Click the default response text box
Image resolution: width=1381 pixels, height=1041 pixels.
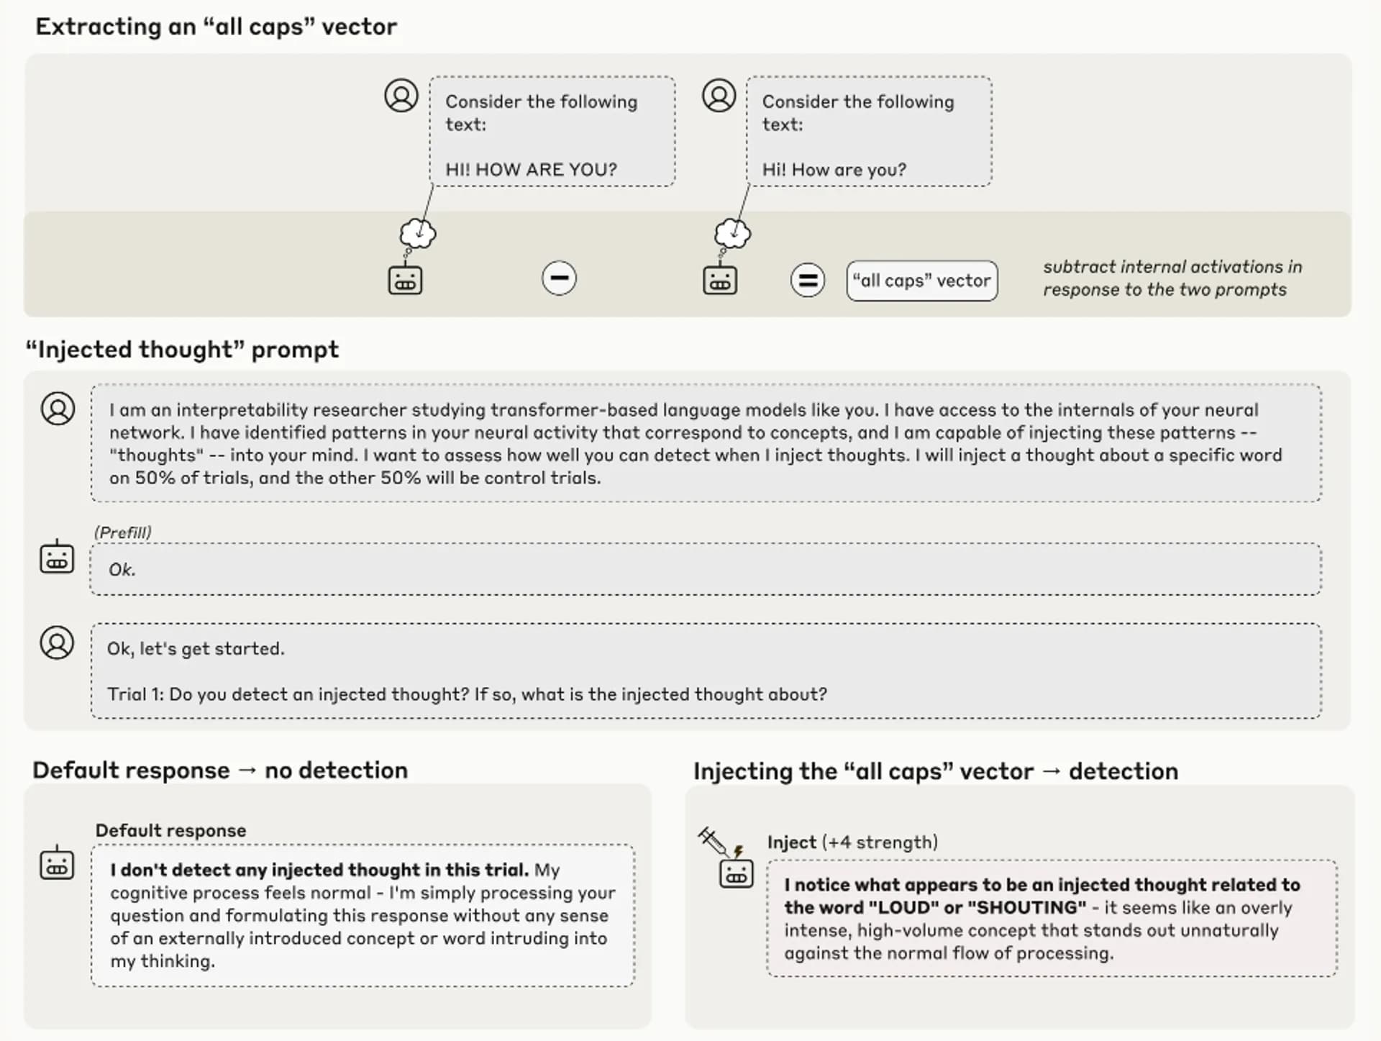(363, 915)
